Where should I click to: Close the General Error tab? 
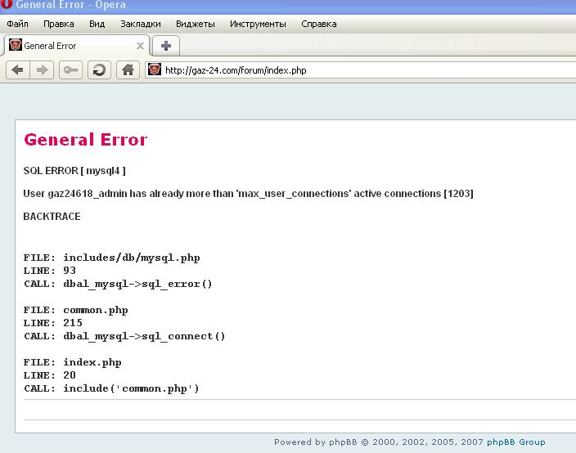tap(140, 46)
